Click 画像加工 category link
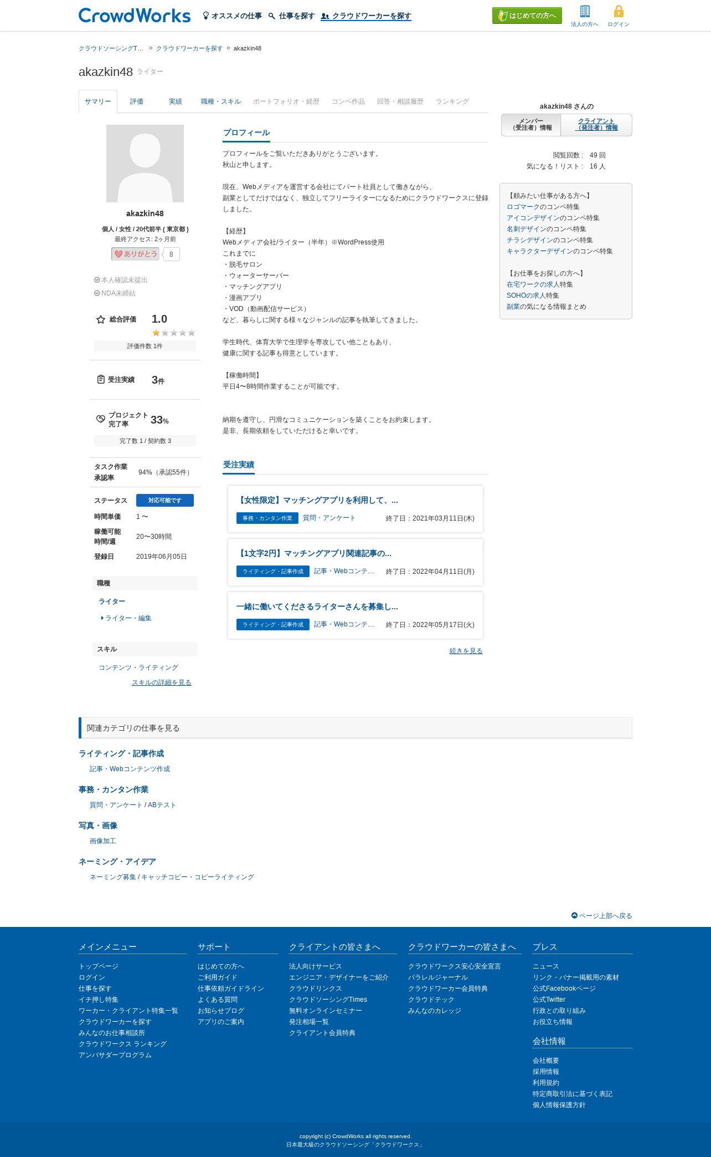This screenshot has width=711, height=1157. click(103, 841)
